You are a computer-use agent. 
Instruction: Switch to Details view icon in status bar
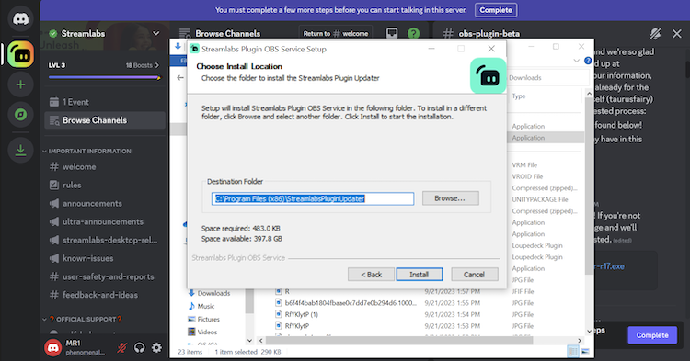[573, 351]
